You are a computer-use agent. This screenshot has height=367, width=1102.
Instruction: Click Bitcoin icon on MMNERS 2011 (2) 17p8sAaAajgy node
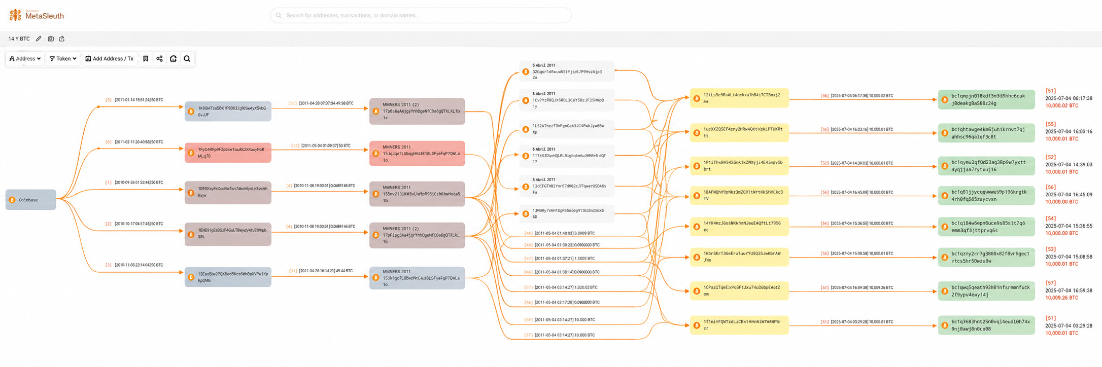[376, 112]
